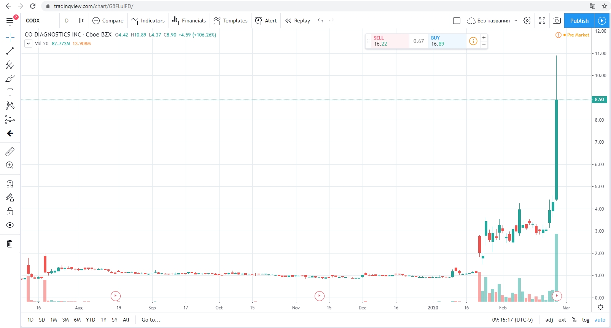Open the D timeframe interval dropdown

coord(67,21)
